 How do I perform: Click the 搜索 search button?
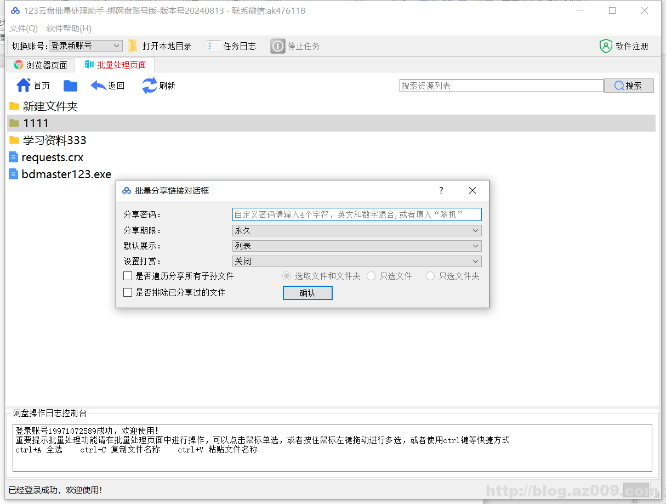[x=629, y=86]
